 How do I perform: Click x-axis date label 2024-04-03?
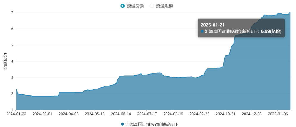click(x=68, y=114)
